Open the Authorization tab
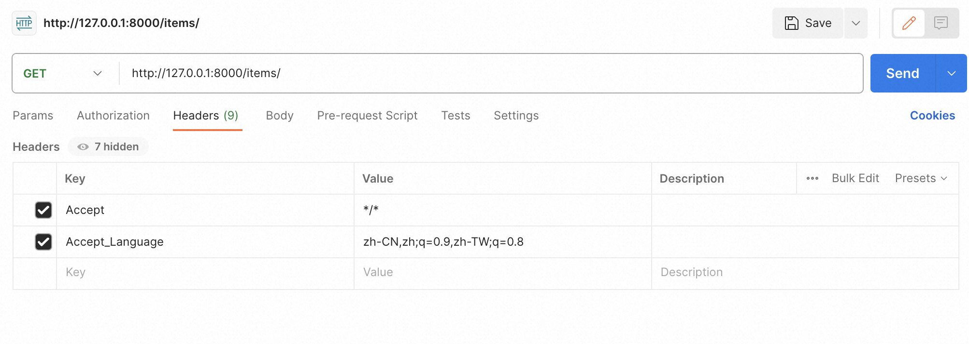969x344 pixels. [113, 116]
